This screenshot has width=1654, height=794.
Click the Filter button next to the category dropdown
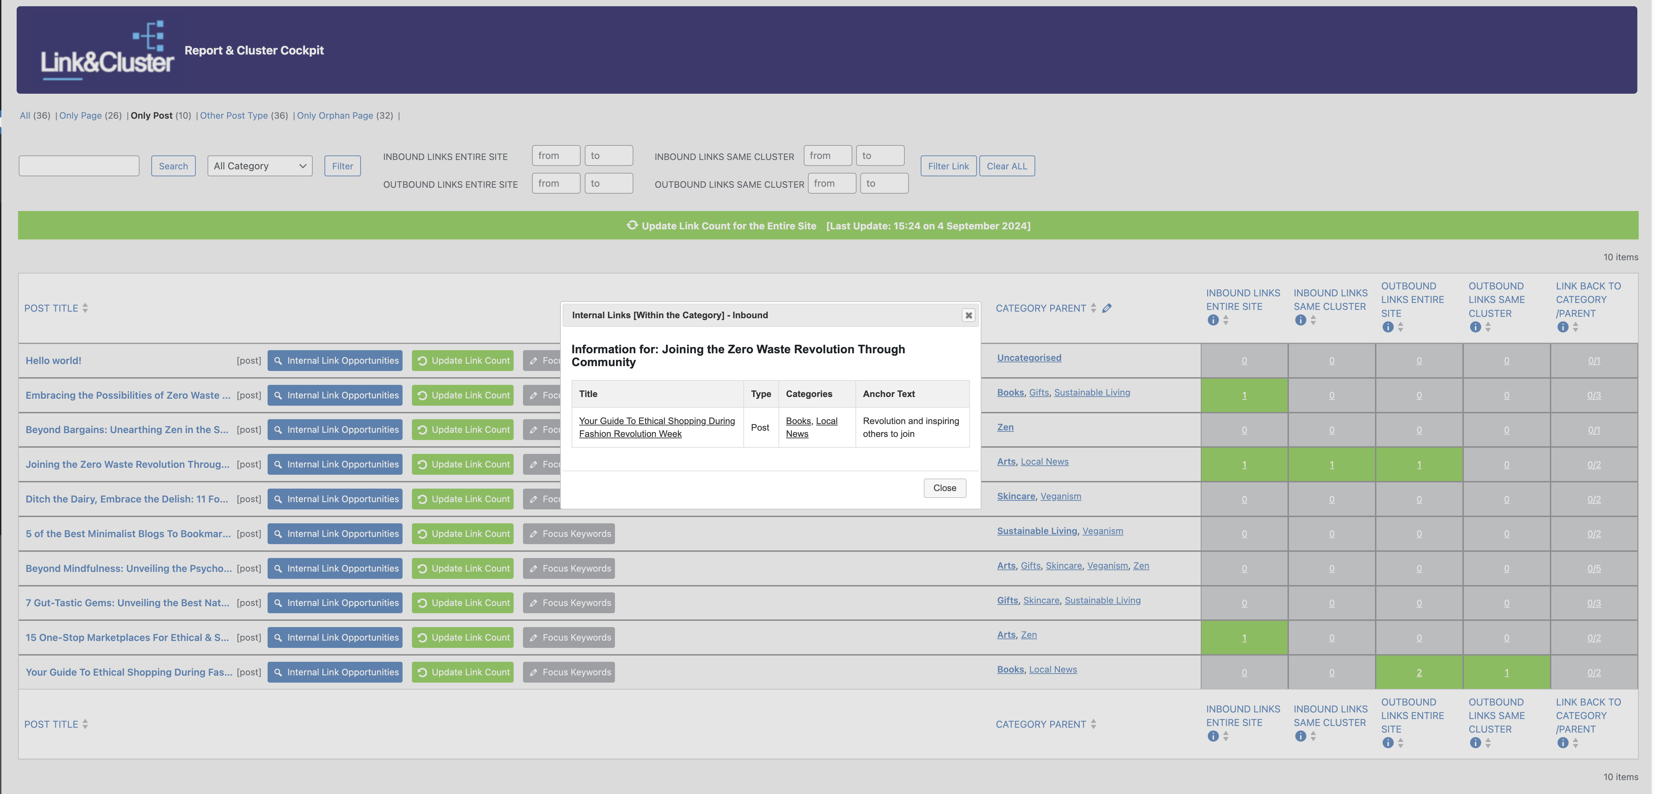tap(342, 166)
